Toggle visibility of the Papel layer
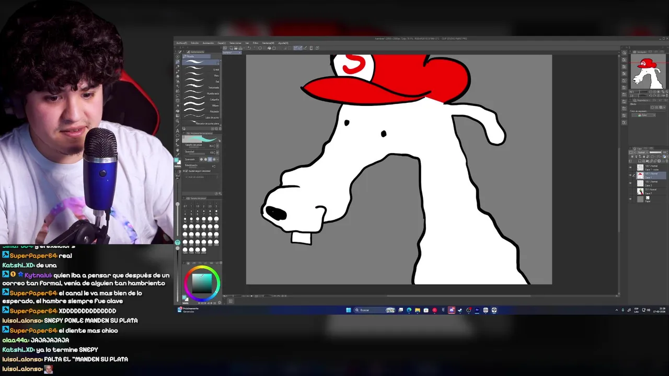 [630, 199]
